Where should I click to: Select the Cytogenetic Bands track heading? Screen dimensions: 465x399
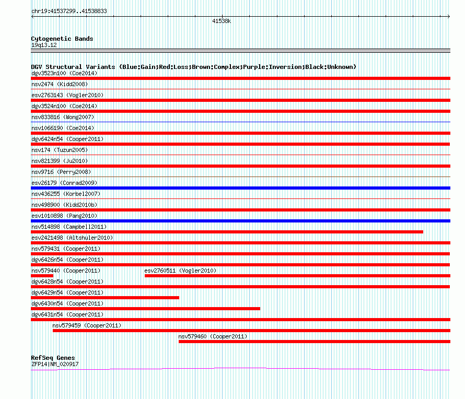62,39
